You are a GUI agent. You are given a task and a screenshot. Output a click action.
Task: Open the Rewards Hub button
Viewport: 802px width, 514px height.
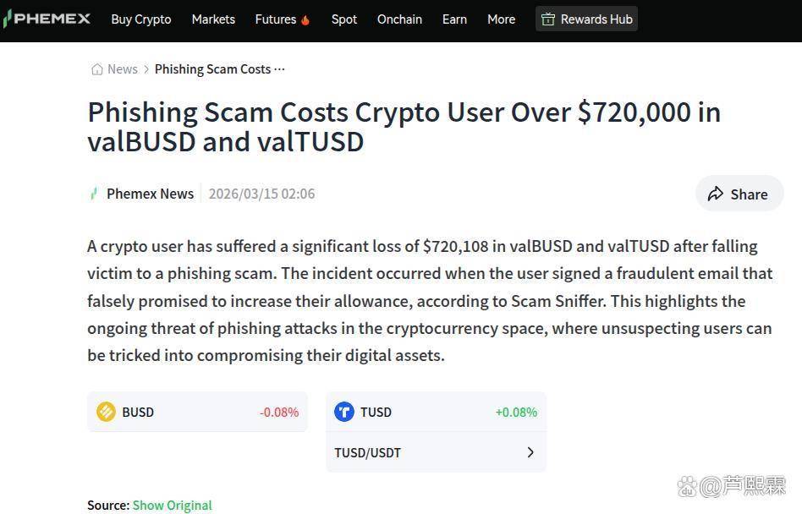586,19
